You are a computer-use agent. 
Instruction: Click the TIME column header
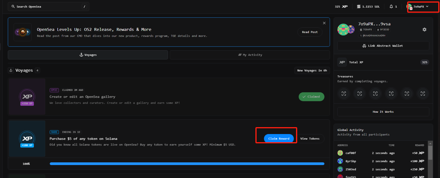(x=392, y=145)
